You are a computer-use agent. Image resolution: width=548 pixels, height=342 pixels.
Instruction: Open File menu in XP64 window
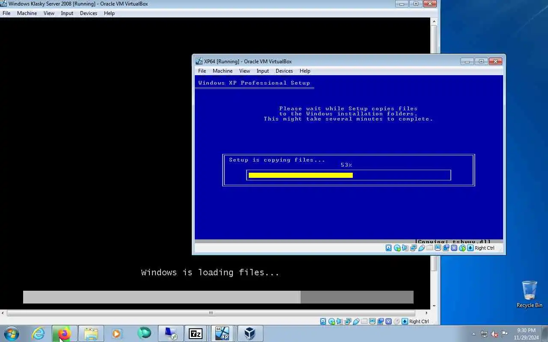click(202, 71)
